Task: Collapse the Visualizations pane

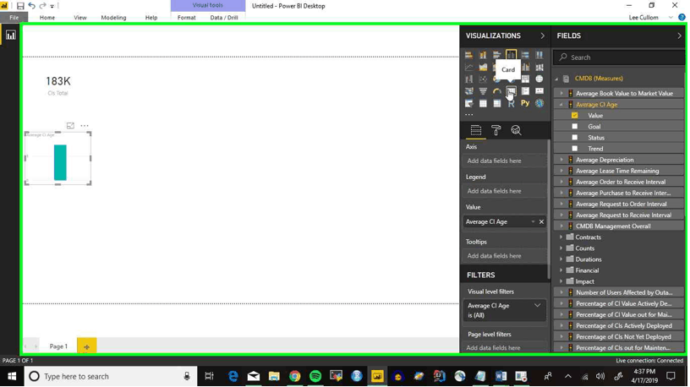Action: (542, 35)
